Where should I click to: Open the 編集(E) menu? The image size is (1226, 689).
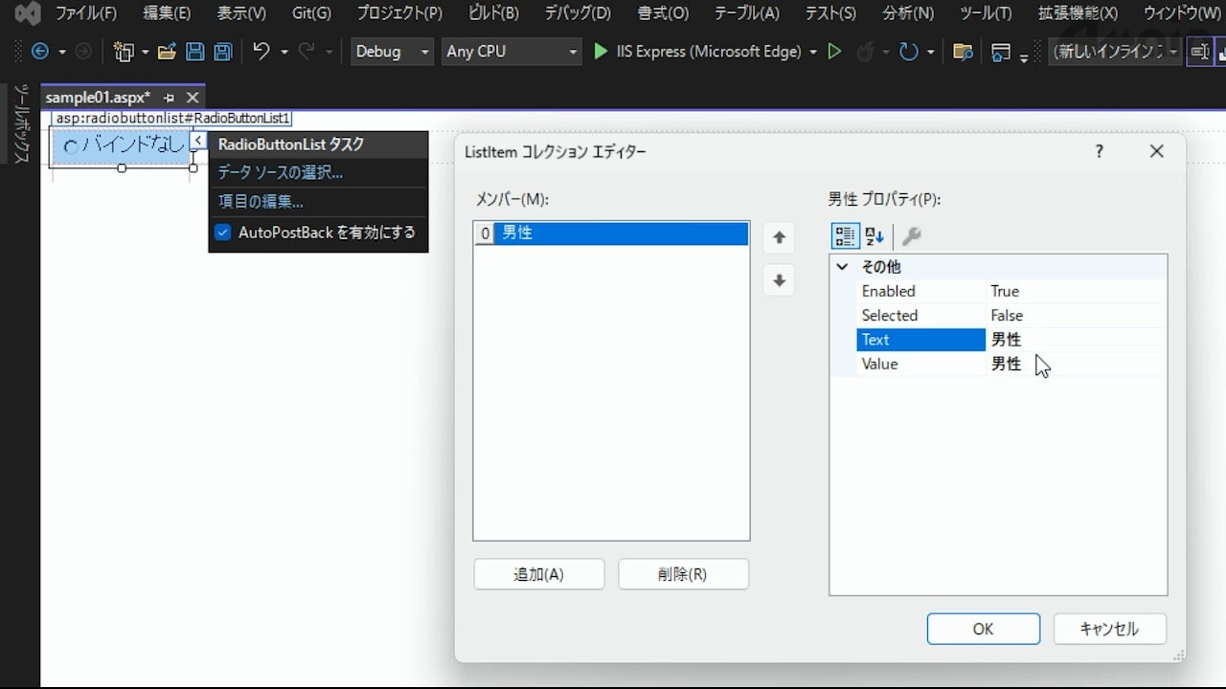click(167, 13)
